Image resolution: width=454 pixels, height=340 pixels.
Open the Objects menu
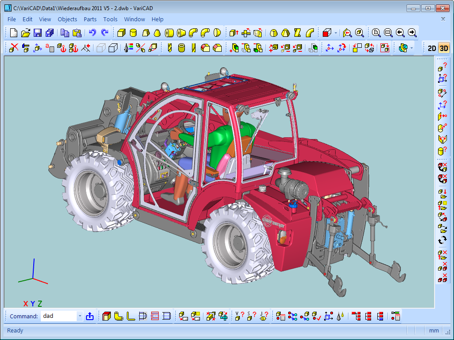[67, 19]
